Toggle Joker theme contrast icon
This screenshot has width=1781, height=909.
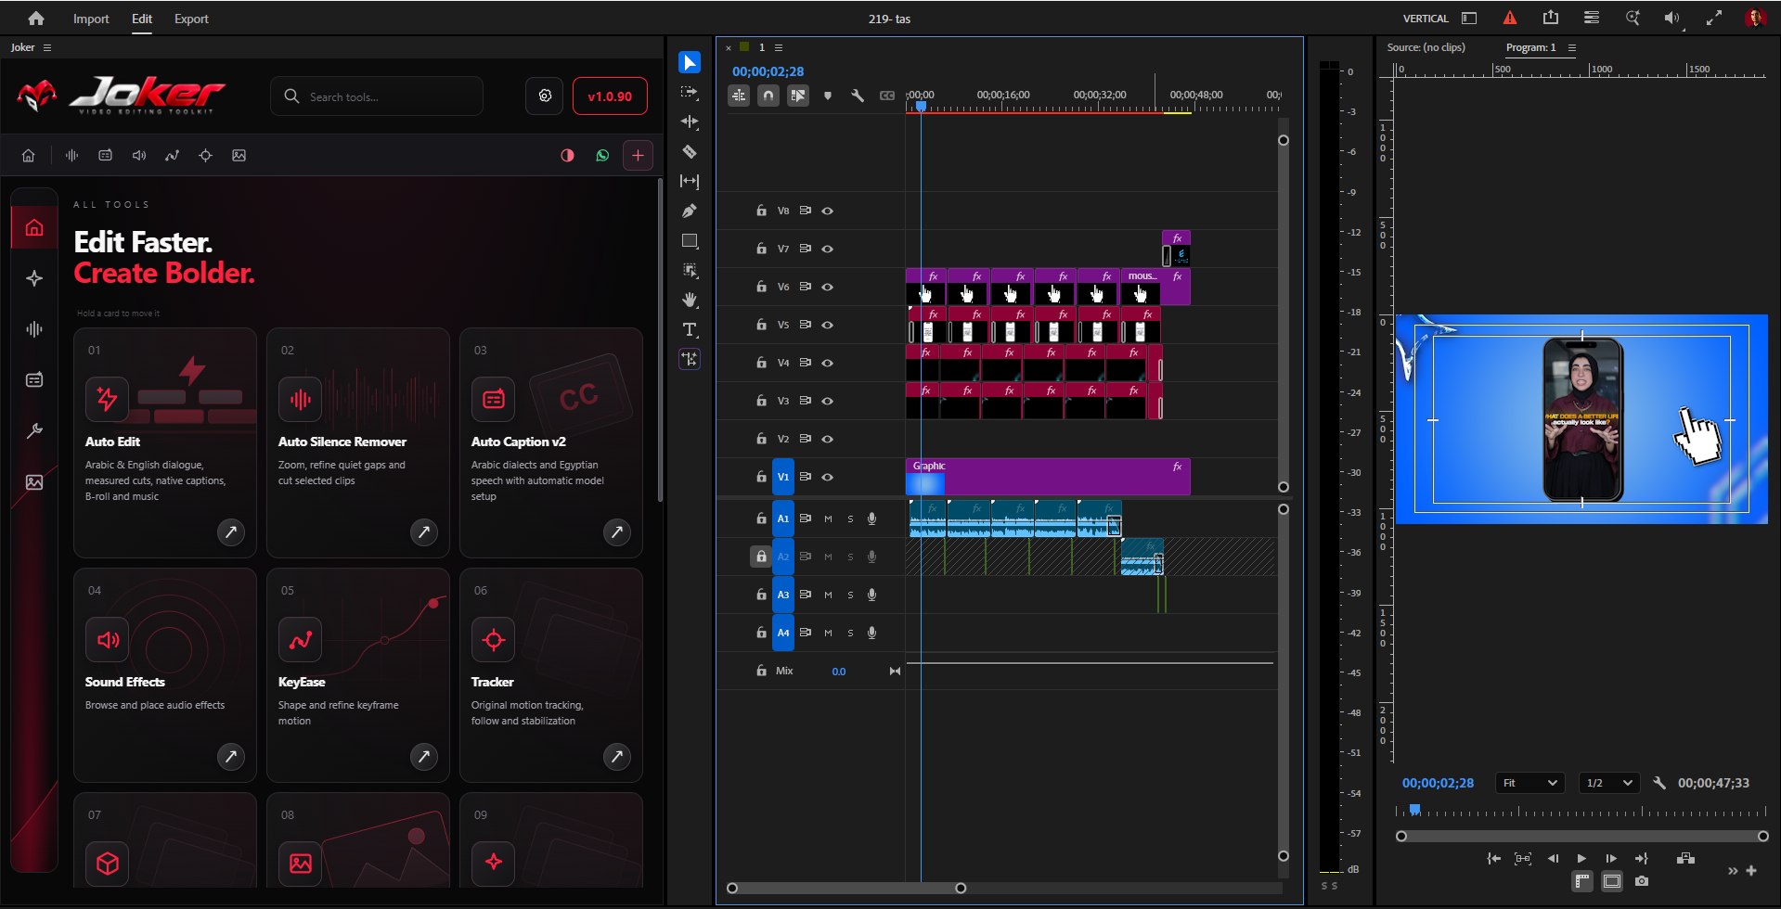pyautogui.click(x=568, y=156)
